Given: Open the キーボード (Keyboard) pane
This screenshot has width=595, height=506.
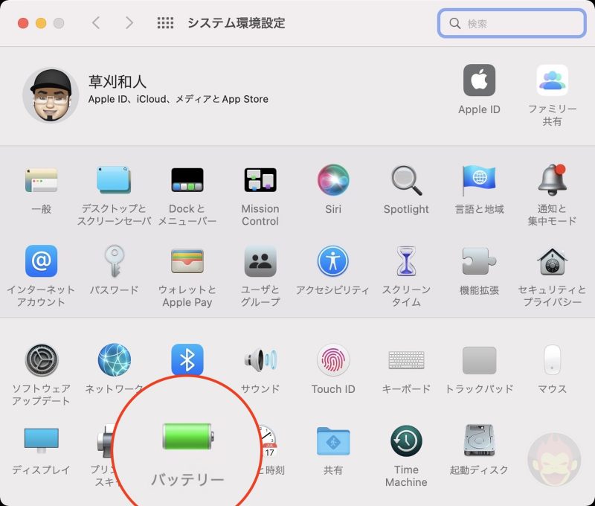Looking at the screenshot, I should 406,361.
